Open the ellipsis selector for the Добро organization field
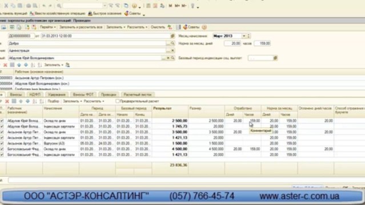Image resolution: width=365 pixels, height=205 pixels. [168, 43]
